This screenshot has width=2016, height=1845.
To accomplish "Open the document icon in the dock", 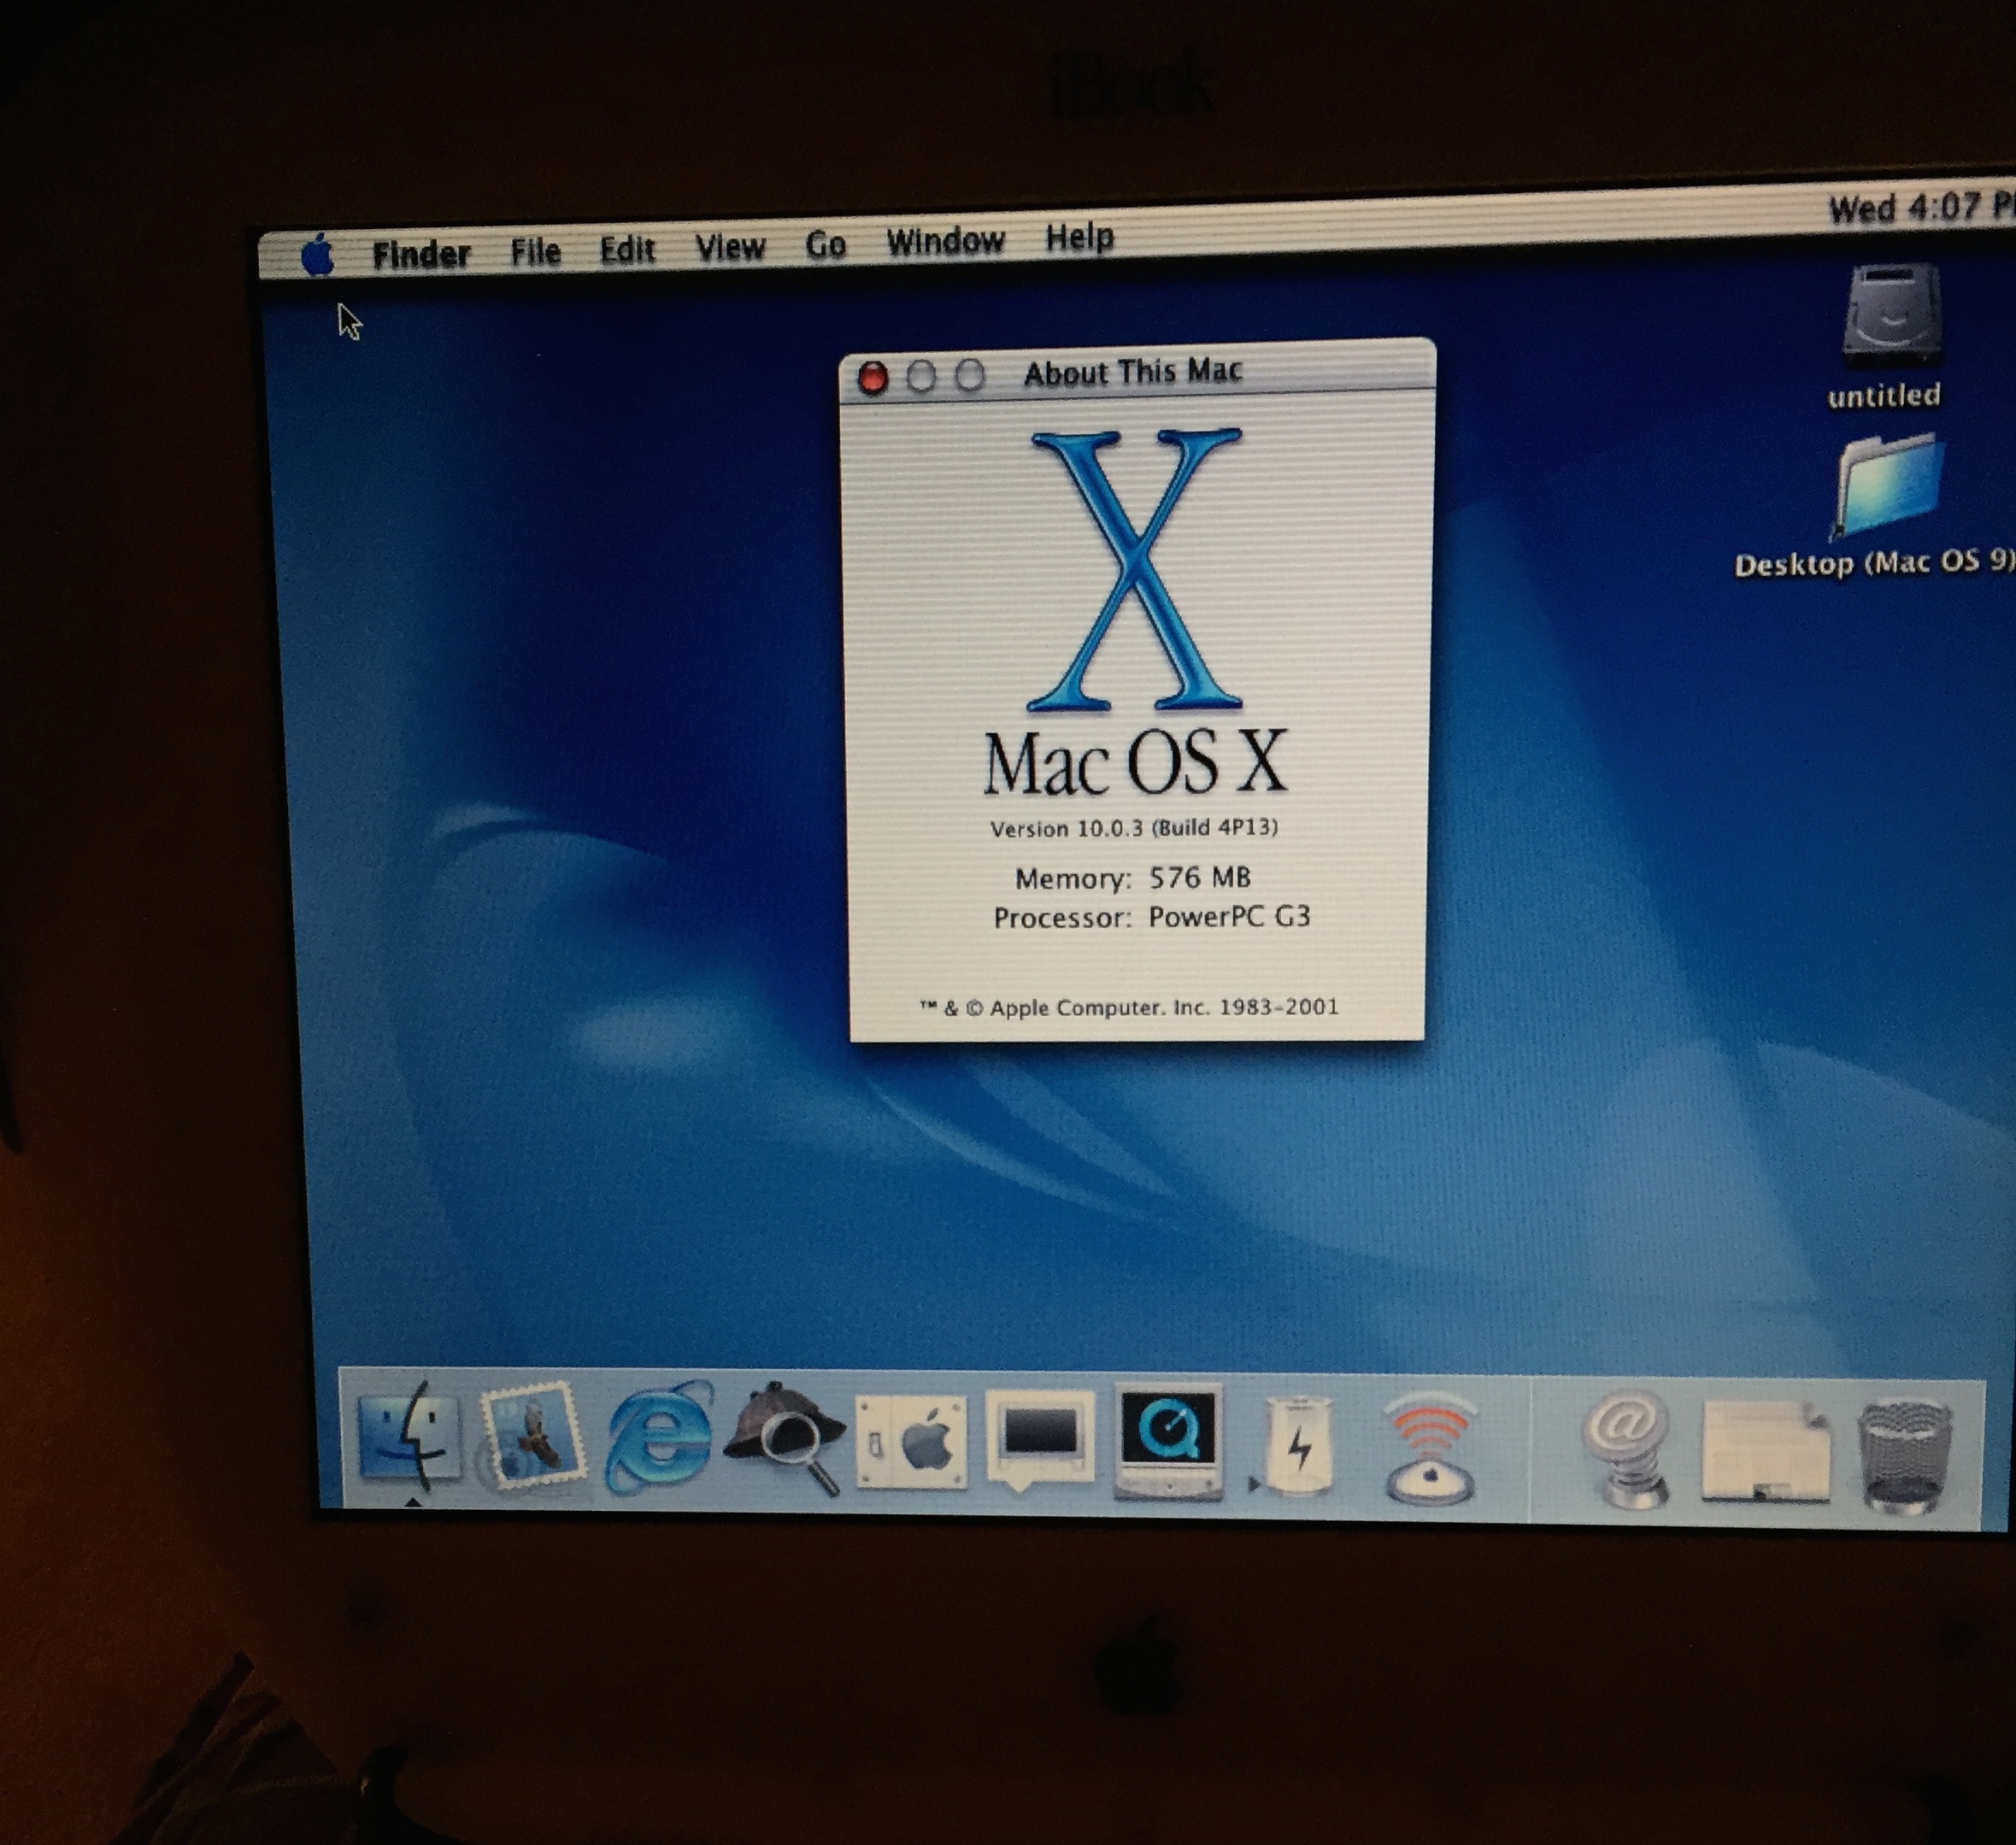I will (1766, 1452).
